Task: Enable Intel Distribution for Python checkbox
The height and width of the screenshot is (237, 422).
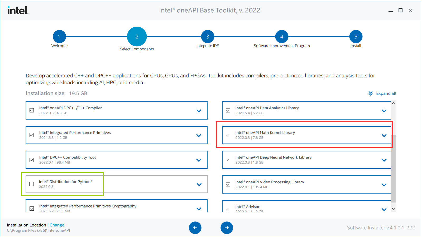Action: (31, 184)
